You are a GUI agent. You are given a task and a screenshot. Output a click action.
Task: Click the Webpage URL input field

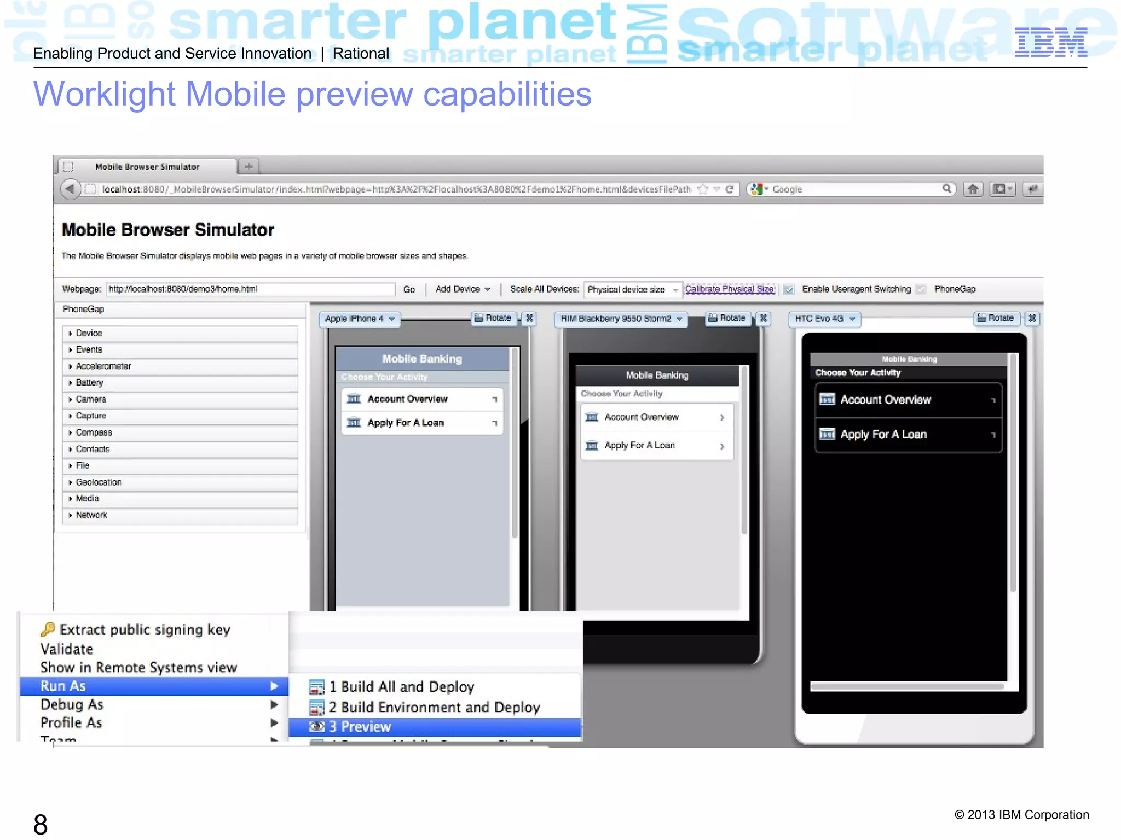(251, 289)
